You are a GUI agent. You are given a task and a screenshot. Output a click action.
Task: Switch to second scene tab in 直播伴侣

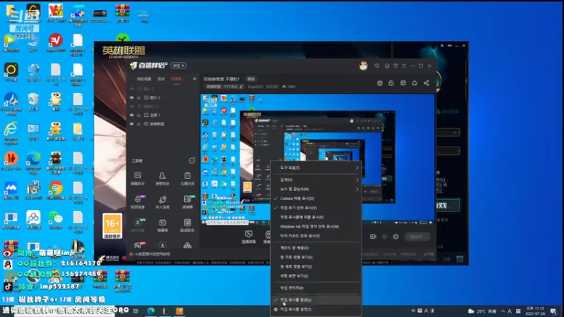161,79
